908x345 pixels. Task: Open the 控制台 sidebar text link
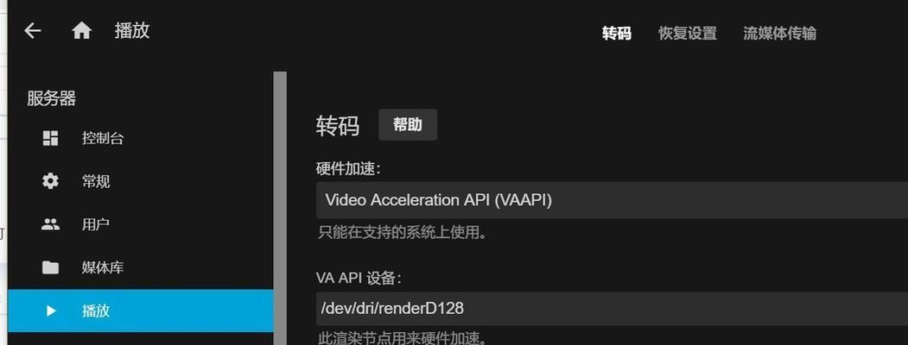coord(103,139)
